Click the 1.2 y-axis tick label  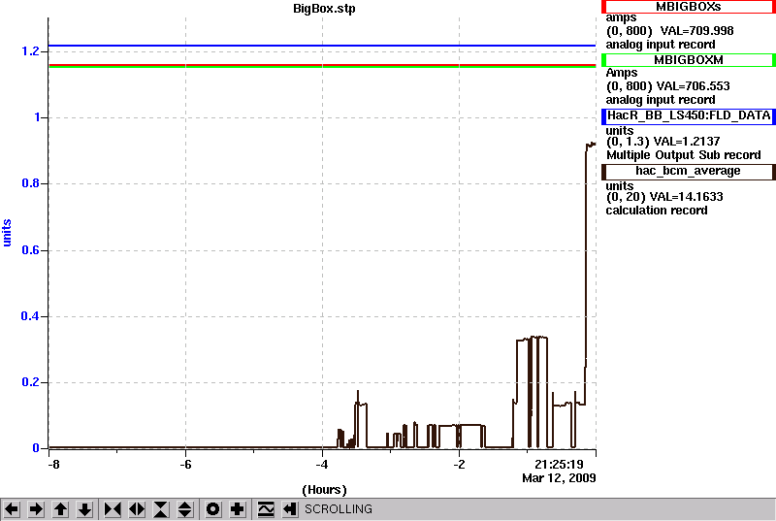[30, 51]
